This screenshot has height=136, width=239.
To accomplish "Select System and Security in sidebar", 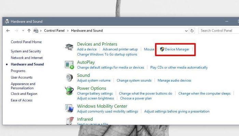I will point(26,51).
